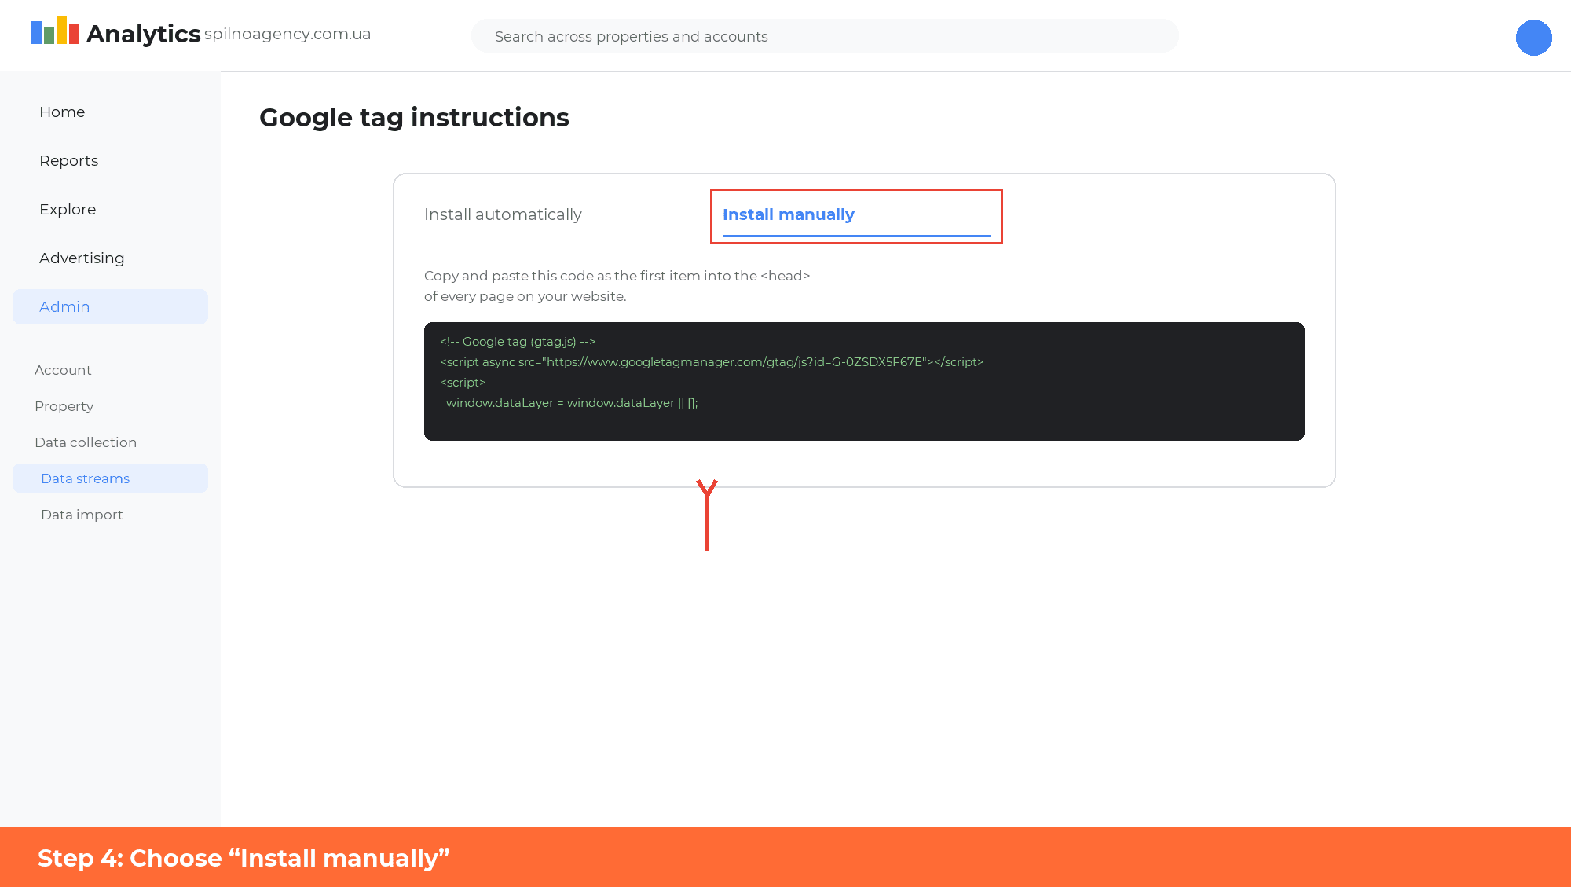Click the Google tag instructions heading
1571x887 pixels.
414,117
